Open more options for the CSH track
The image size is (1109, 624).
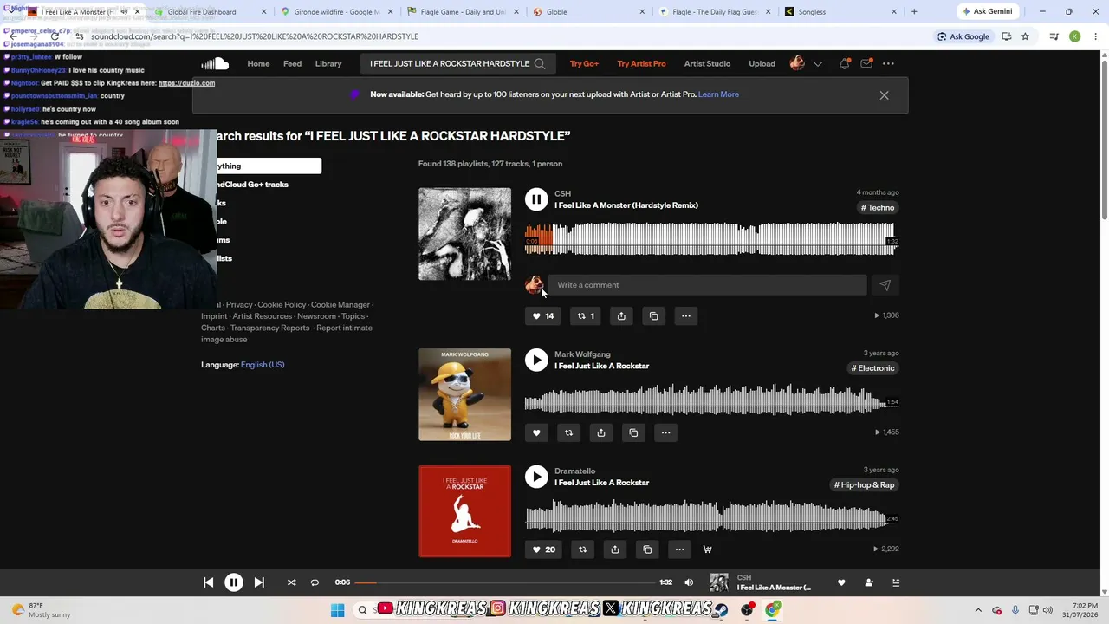(x=686, y=315)
